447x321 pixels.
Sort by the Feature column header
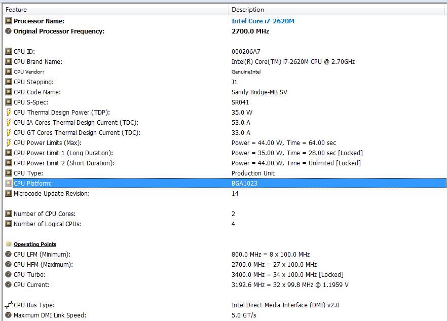click(x=115, y=10)
